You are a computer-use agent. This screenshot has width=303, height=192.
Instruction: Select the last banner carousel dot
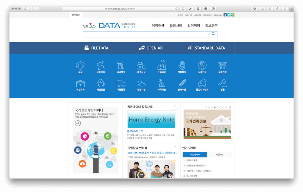(x=226, y=107)
